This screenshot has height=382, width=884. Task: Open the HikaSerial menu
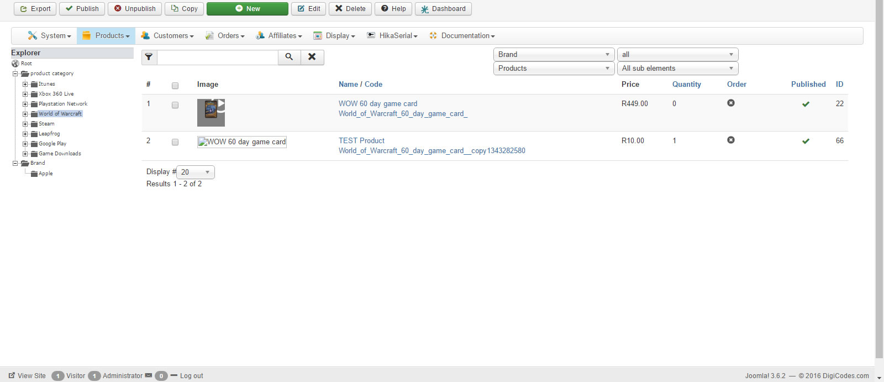point(392,36)
